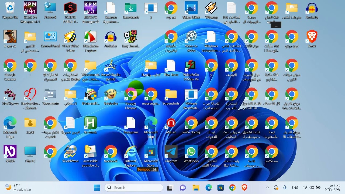Select the VideoReDo TVSuite V4 icon
The height and width of the screenshot is (194, 345).
[x=191, y=70]
